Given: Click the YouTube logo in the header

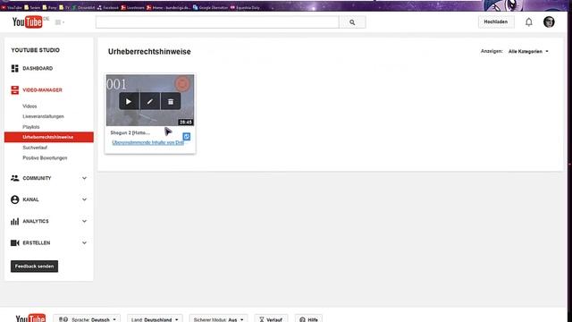Looking at the screenshot, I should click(x=28, y=21).
